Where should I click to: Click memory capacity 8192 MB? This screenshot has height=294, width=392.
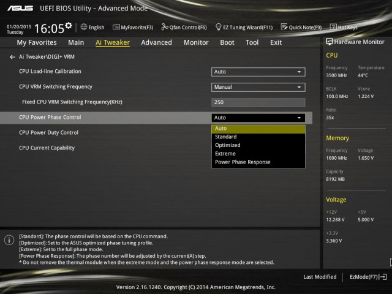click(335, 179)
